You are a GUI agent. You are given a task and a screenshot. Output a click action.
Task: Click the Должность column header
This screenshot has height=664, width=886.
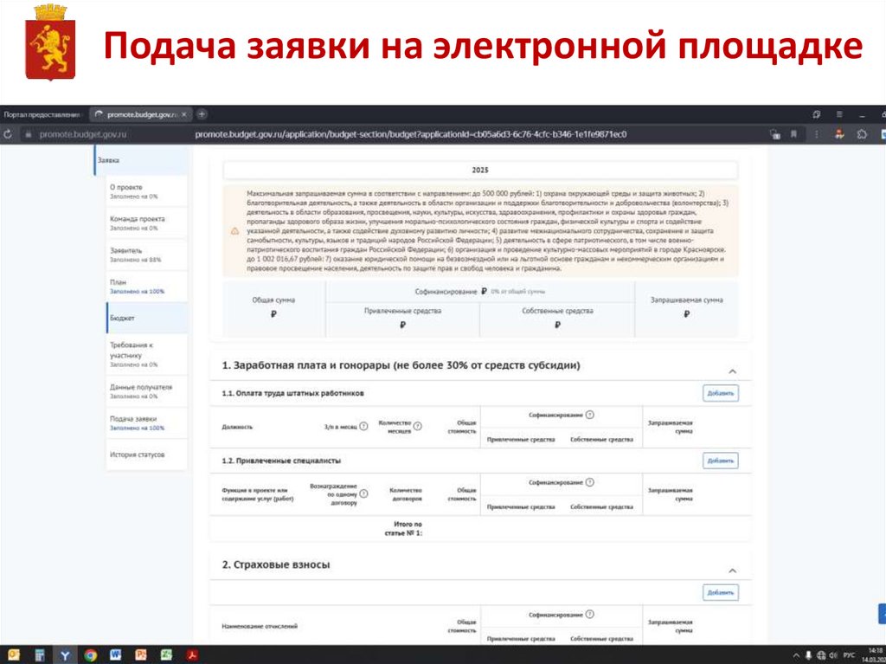237,427
